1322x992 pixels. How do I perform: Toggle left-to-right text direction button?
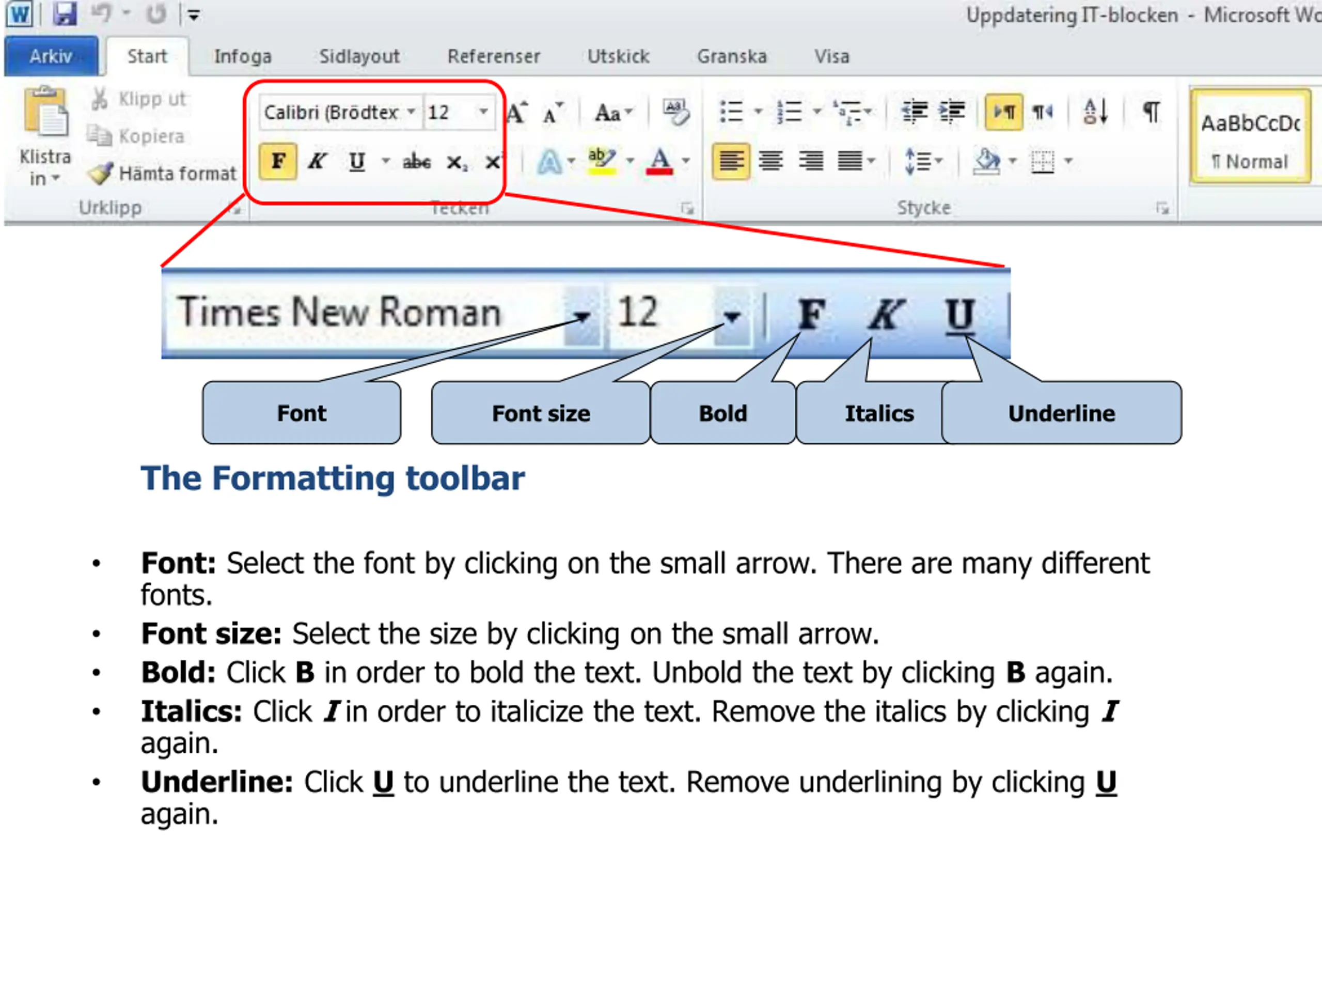pyautogui.click(x=1004, y=112)
